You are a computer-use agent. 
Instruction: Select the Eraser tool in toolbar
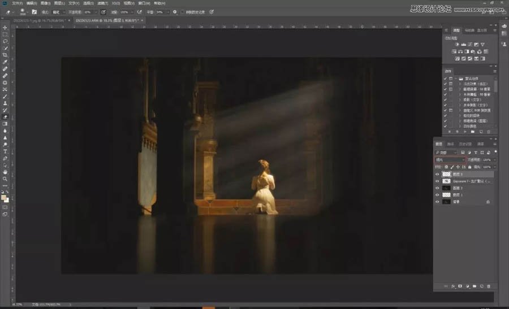point(5,117)
